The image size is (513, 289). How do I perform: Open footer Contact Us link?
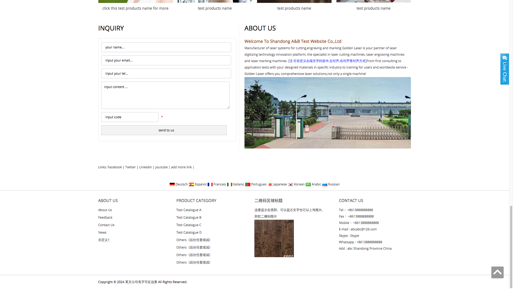[106, 225]
